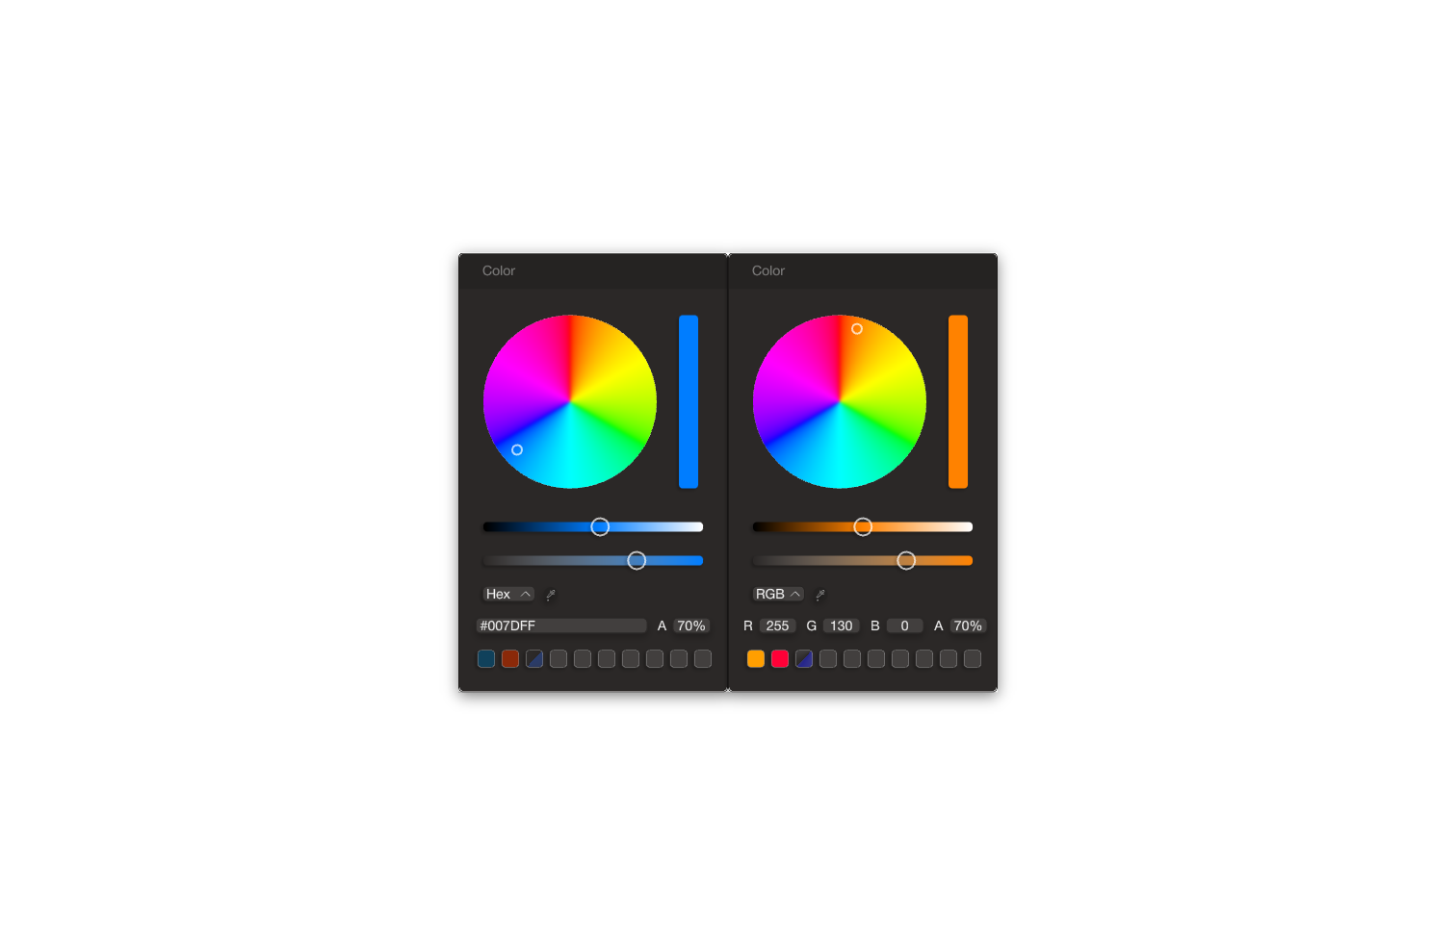
Task: Click the blue color preview bar
Action: [689, 401]
